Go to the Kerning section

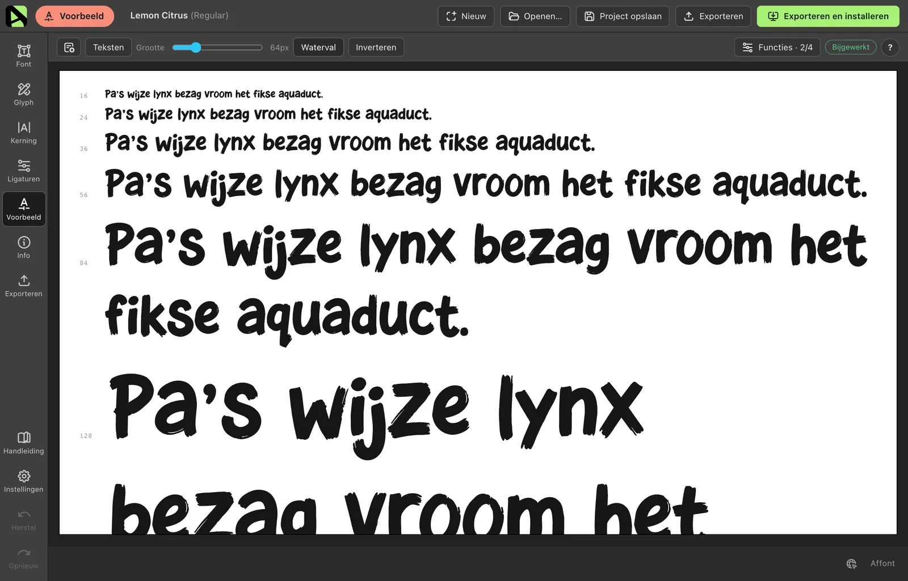tap(24, 133)
